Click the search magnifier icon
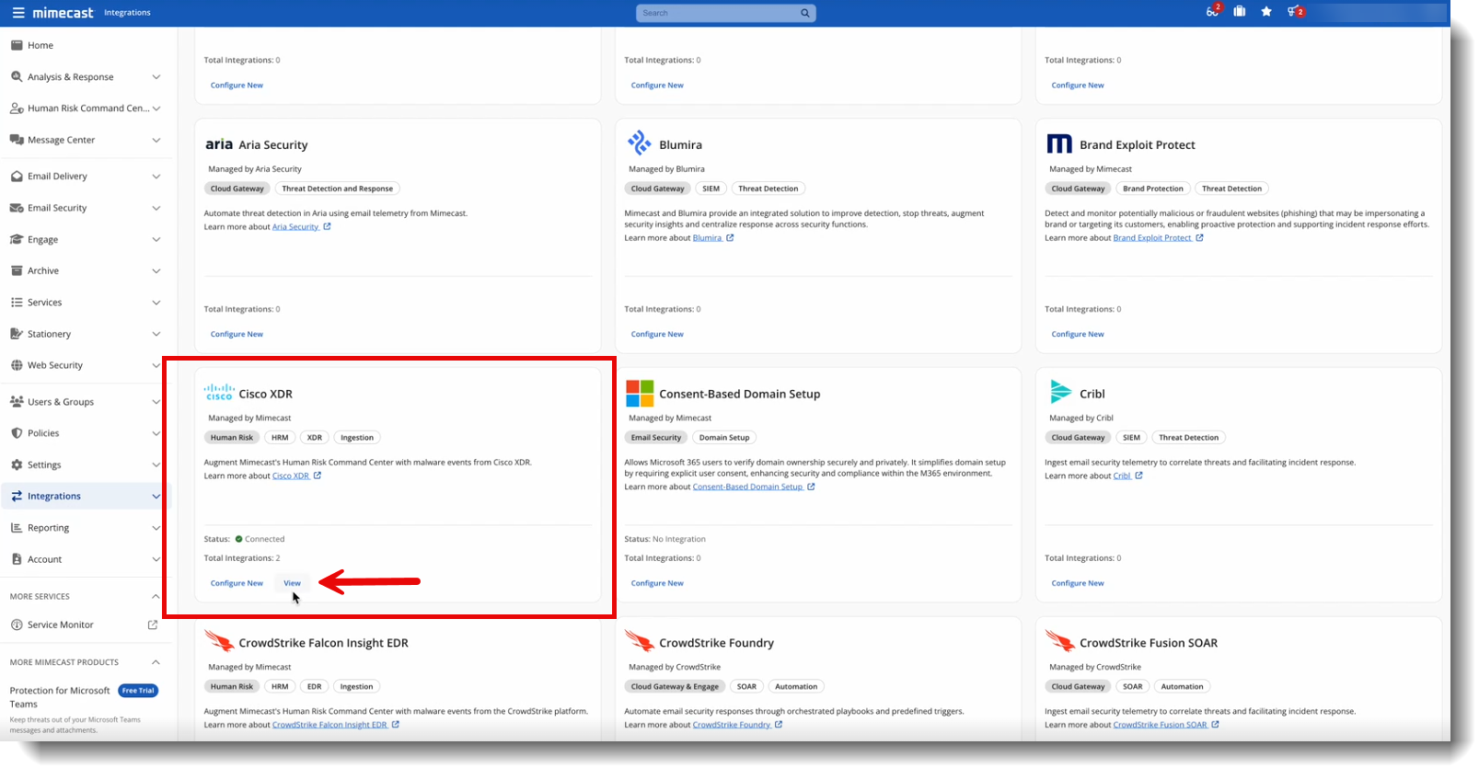 [x=804, y=13]
